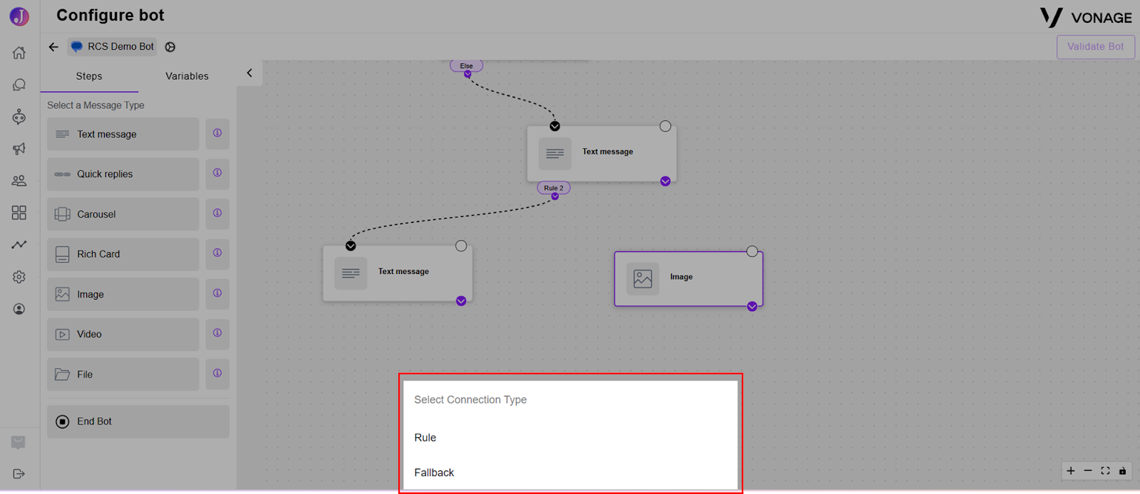Open the analytics line-chart sidebar icon
1140x494 pixels.
click(19, 245)
